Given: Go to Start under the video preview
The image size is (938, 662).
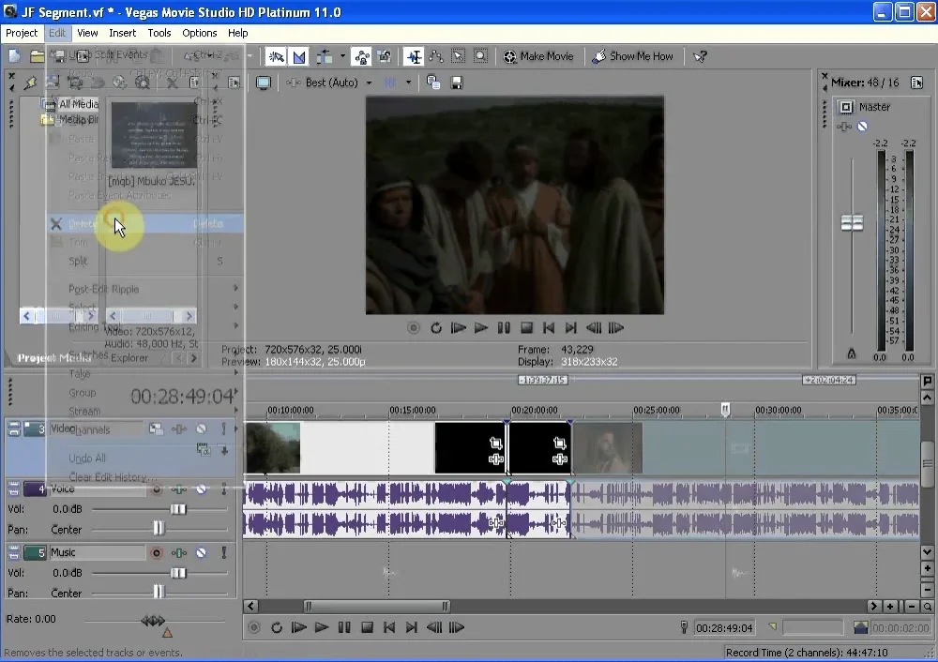Looking at the screenshot, I should tap(549, 327).
